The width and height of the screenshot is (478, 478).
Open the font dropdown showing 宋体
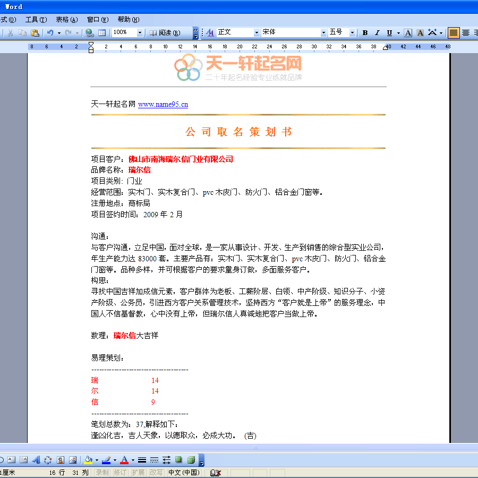pos(323,32)
